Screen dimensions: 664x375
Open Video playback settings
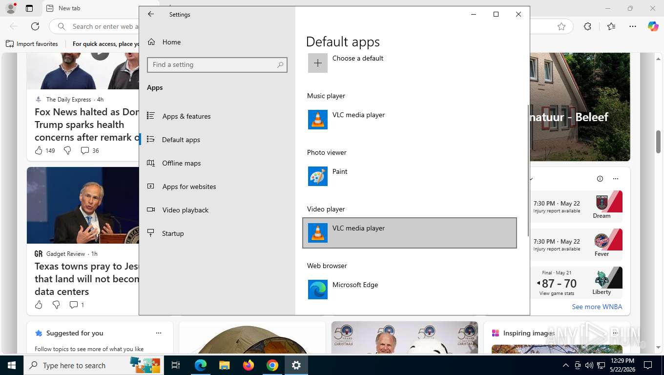click(217, 210)
